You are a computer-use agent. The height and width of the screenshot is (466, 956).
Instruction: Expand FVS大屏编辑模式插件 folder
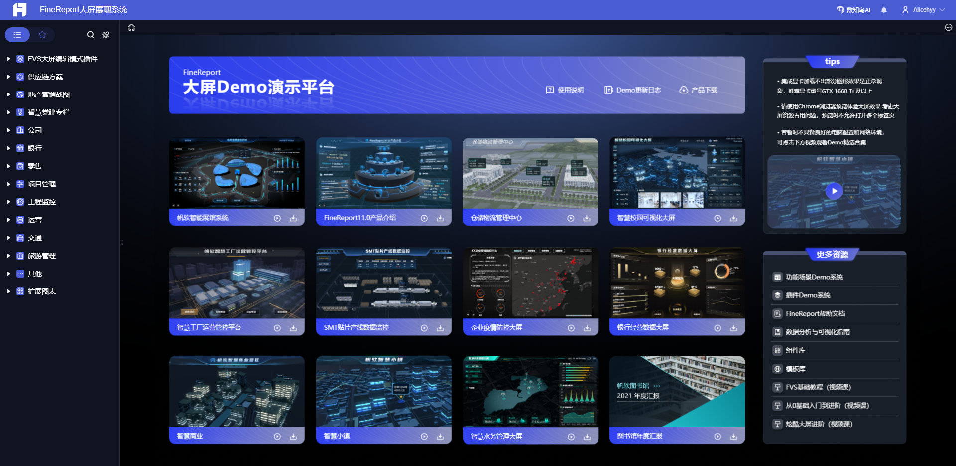(8, 59)
